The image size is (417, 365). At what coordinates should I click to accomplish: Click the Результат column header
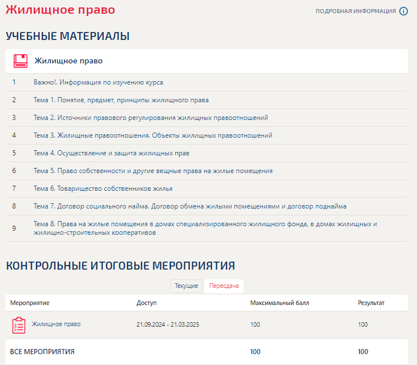(371, 303)
